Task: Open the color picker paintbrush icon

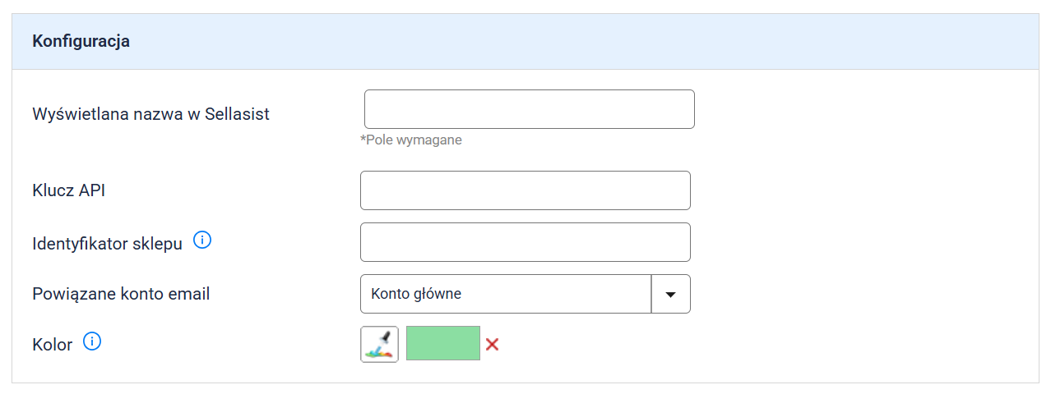Action: coord(379,344)
